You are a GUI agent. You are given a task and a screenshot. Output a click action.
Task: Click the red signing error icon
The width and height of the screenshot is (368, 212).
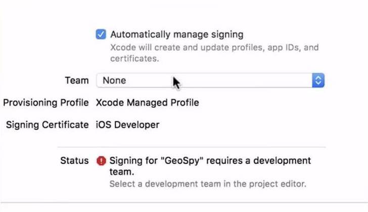101,161
